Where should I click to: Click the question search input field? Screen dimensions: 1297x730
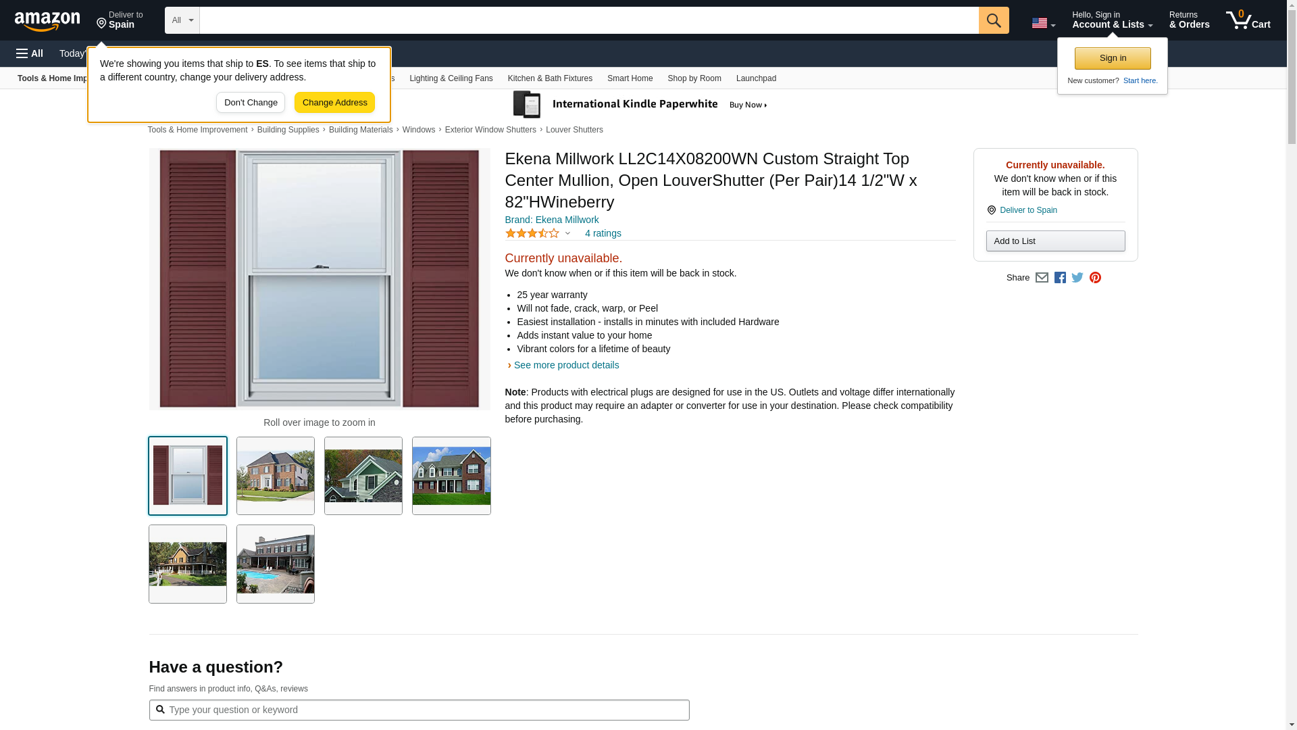pos(419,710)
